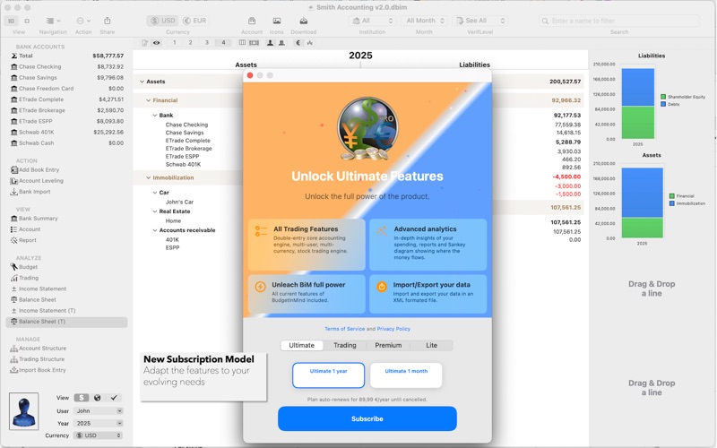Open the Privacy Policy link
The image size is (717, 448).
click(393, 329)
